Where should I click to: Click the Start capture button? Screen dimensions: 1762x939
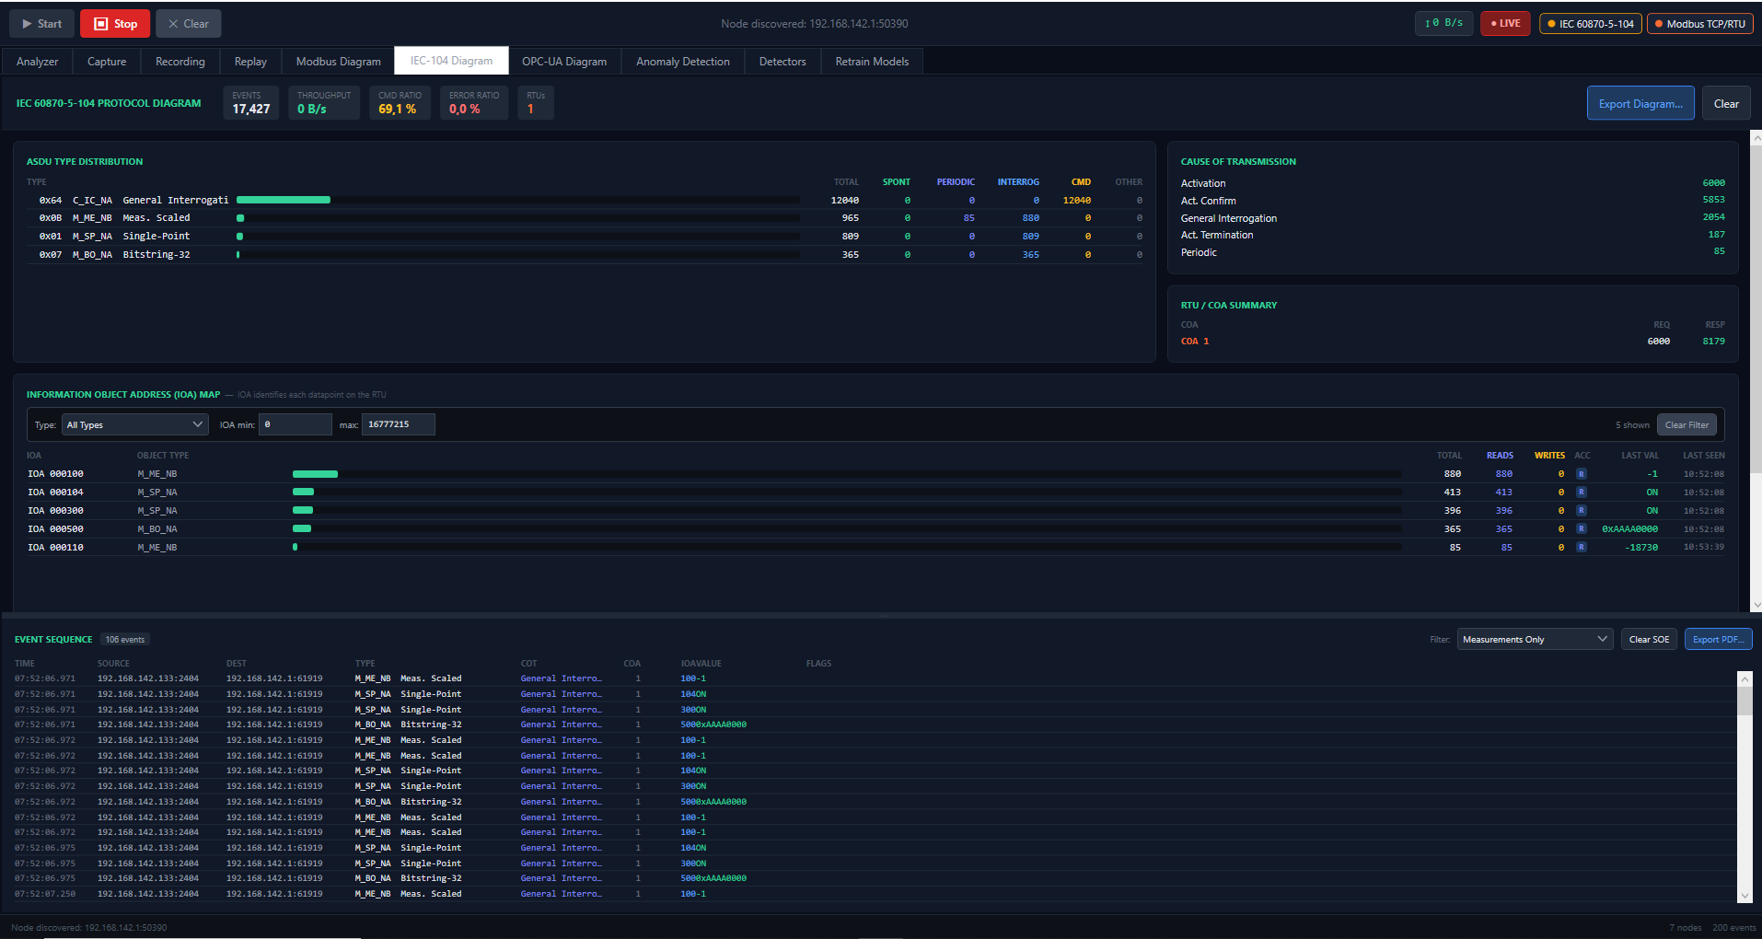coord(41,24)
